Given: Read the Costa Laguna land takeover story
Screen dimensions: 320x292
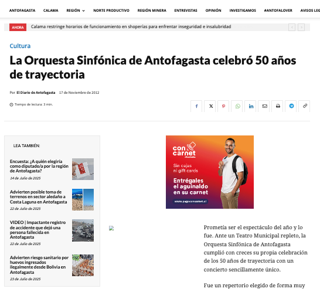Looking at the screenshot, I should pyautogui.click(x=38, y=197).
